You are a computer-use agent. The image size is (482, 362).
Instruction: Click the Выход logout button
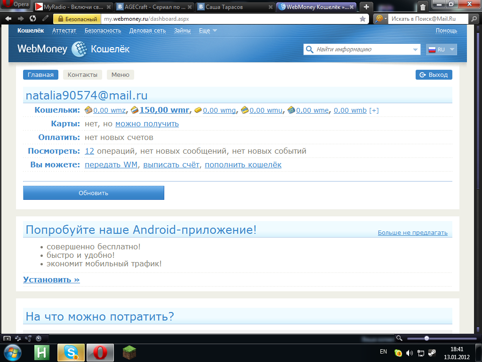434,75
